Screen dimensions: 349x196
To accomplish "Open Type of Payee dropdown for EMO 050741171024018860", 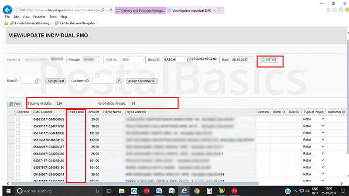I will [x=323, y=133].
